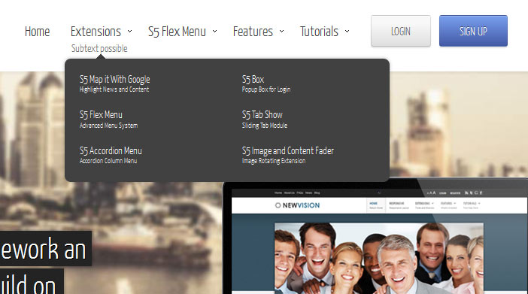Image resolution: width=528 pixels, height=294 pixels.
Task: Click the Tutorials menu label
Action: 319,32
